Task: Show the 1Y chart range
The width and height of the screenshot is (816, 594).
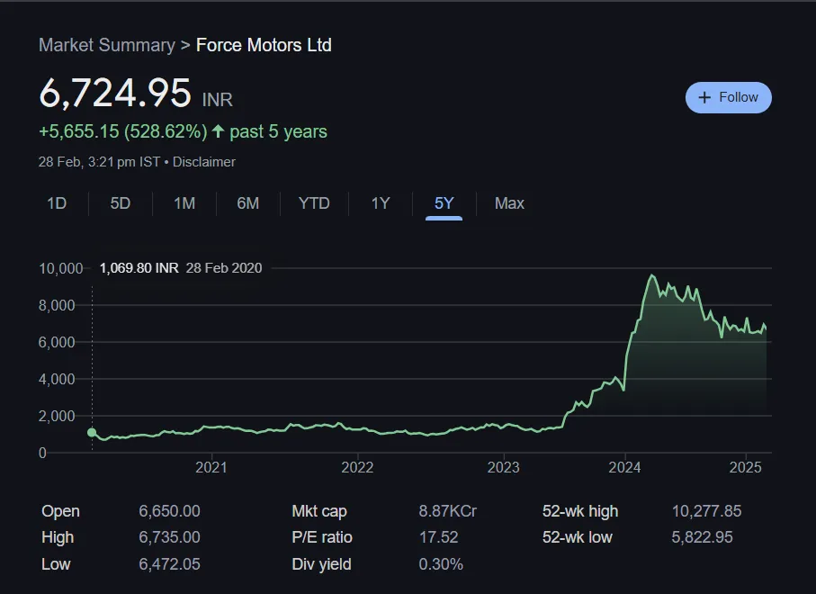Action: point(381,203)
